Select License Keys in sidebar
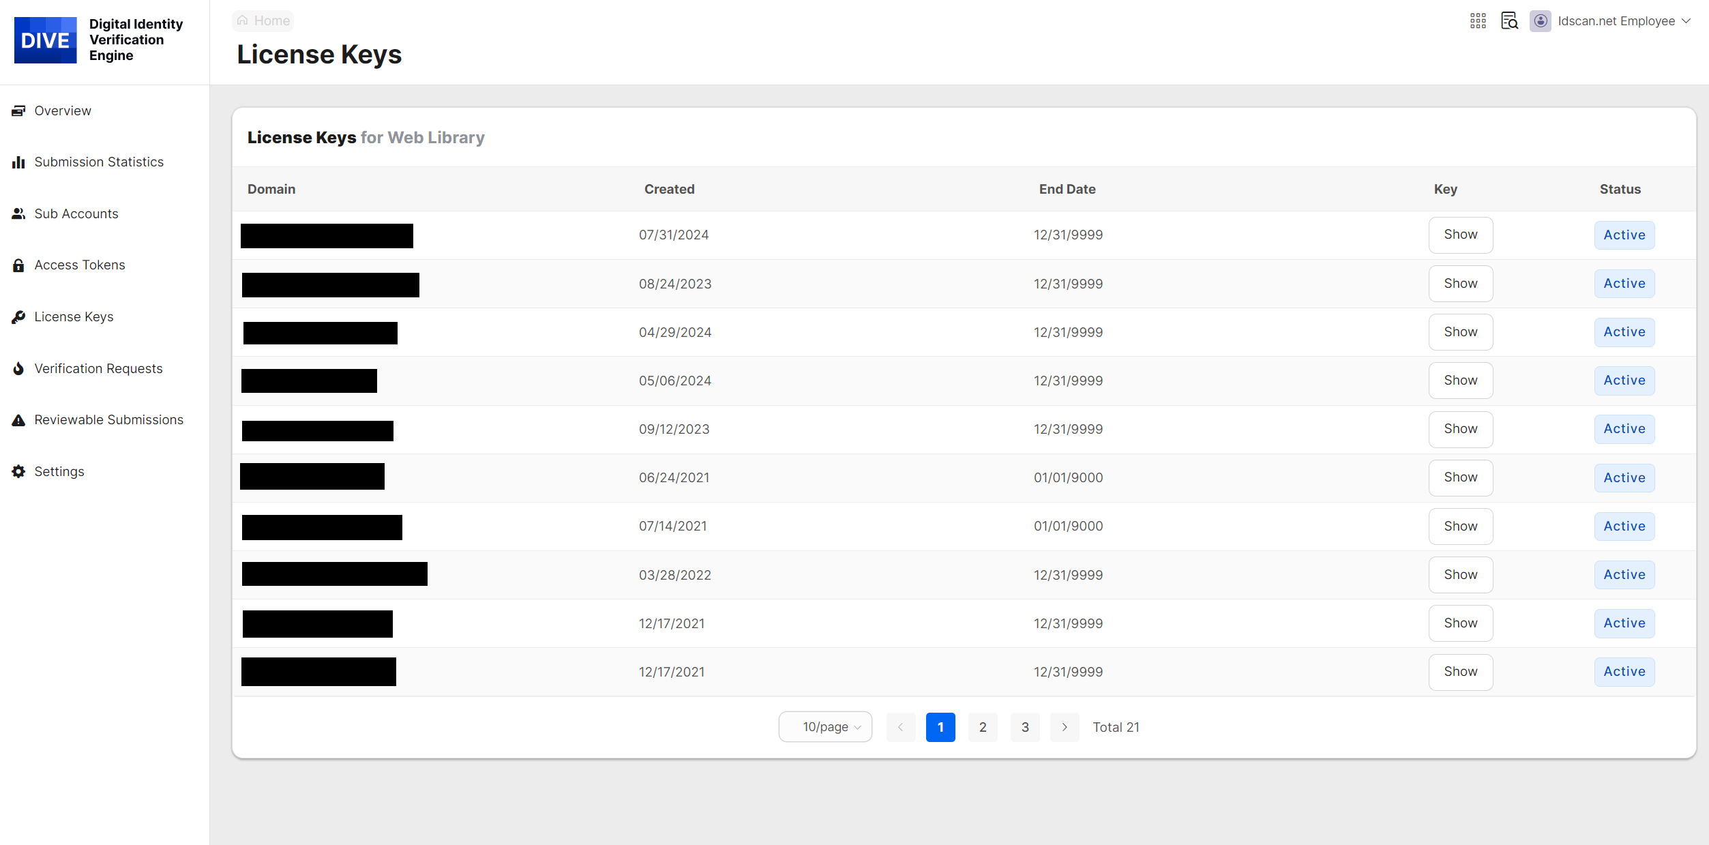Screen dimensions: 1709x845 [74, 316]
